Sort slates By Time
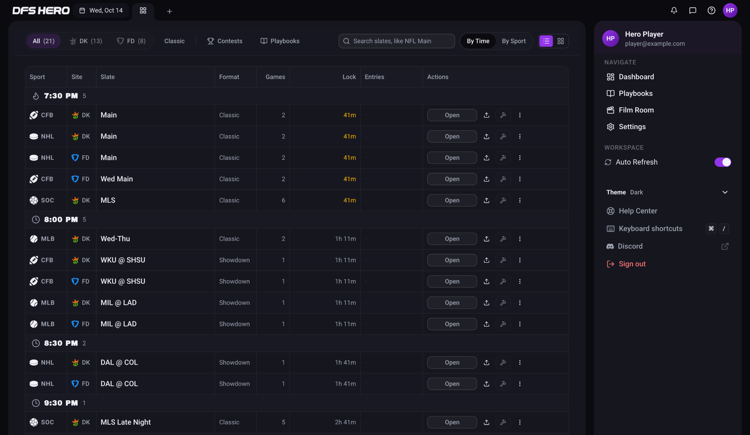Screen dimensions: 750x435 click(478, 41)
